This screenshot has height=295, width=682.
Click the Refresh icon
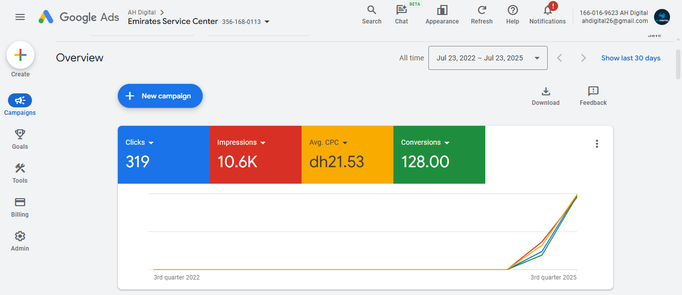481,10
